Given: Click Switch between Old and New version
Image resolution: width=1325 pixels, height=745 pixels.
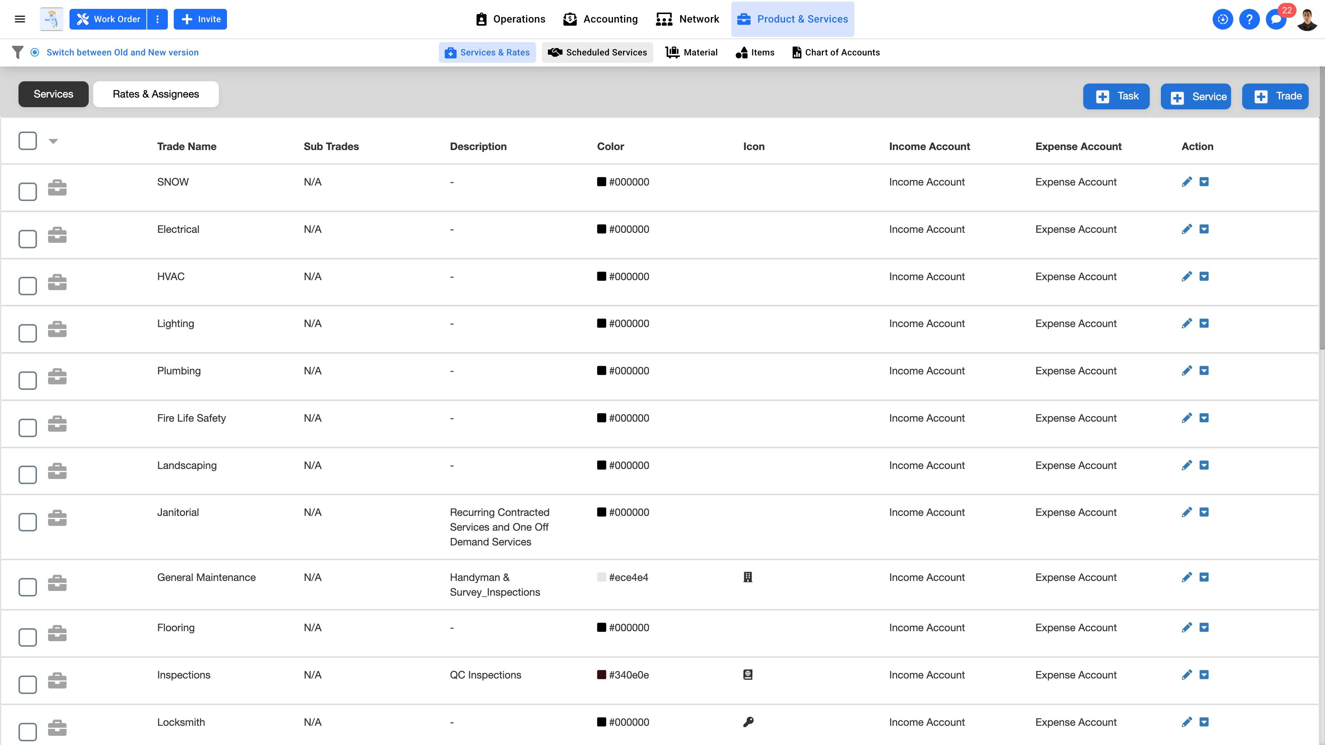Looking at the screenshot, I should 122,52.
